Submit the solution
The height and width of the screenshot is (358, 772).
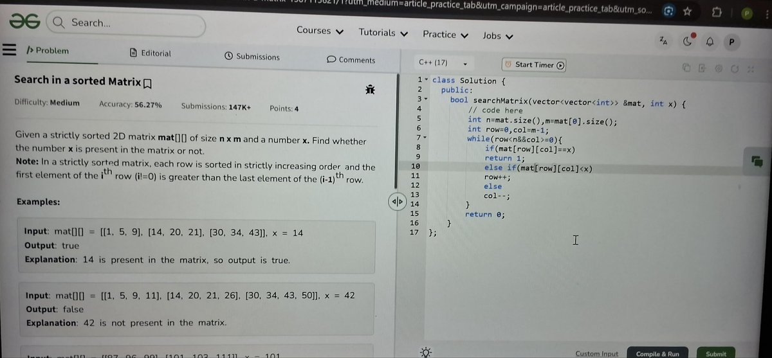(716, 354)
